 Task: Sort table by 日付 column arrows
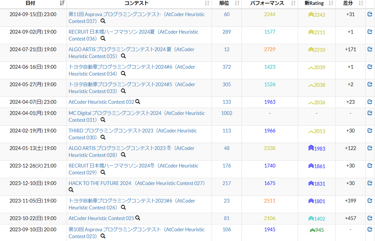(x=62, y=3)
